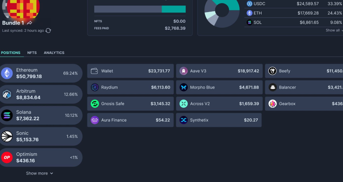Click the Wallet icon

tap(94, 71)
